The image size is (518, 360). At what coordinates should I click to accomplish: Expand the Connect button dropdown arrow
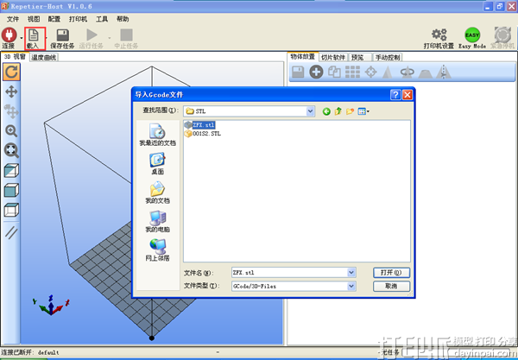[22, 37]
